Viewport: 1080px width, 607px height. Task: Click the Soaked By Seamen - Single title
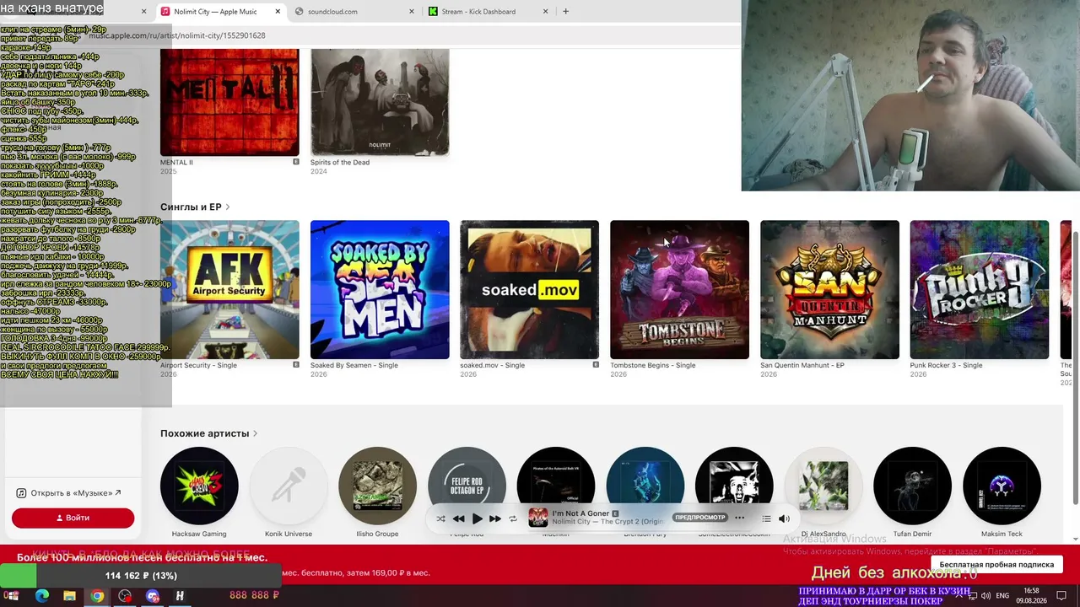point(354,365)
